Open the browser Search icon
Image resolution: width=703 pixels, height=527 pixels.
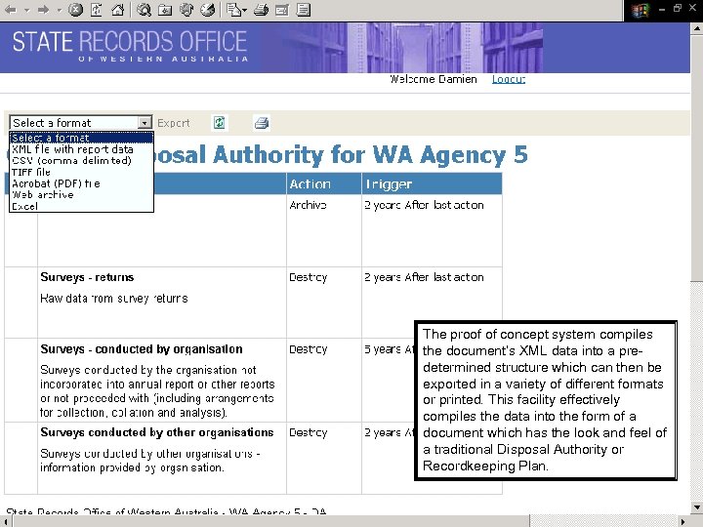pos(144,10)
